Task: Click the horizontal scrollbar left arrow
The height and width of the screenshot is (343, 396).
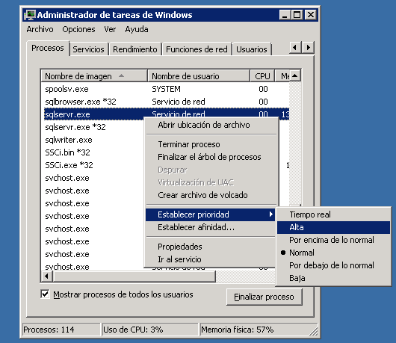Action: pyautogui.click(x=47, y=276)
